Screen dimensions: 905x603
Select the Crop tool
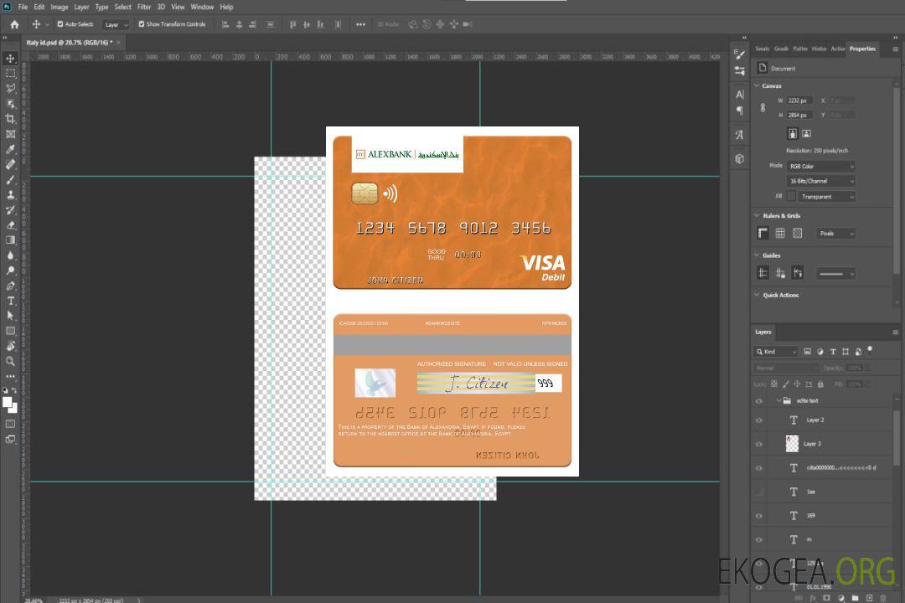[10, 119]
